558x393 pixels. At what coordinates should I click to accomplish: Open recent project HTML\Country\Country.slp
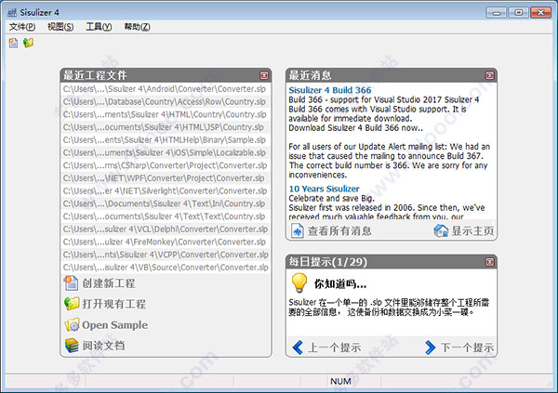(166, 114)
